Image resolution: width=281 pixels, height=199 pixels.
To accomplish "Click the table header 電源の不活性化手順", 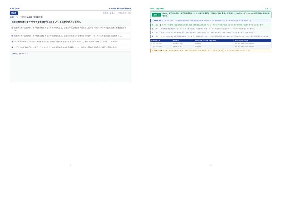I will pos(252,41).
